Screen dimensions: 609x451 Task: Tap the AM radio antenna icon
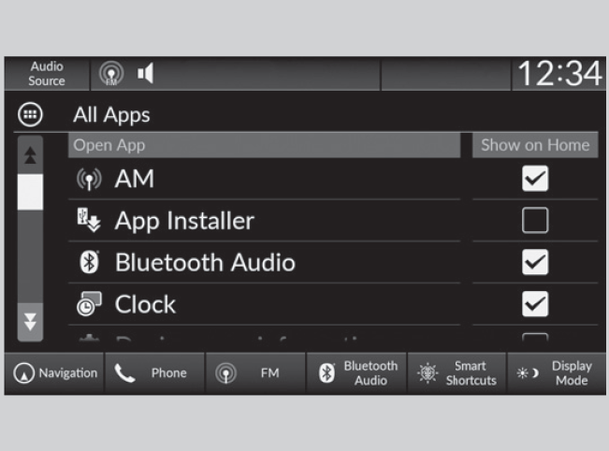pos(88,179)
